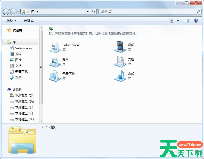Image resolution: width=204 pixels, height=159 pixels.
Task: Select the 迅雷下载 library icon in main pane
Action: point(55,76)
